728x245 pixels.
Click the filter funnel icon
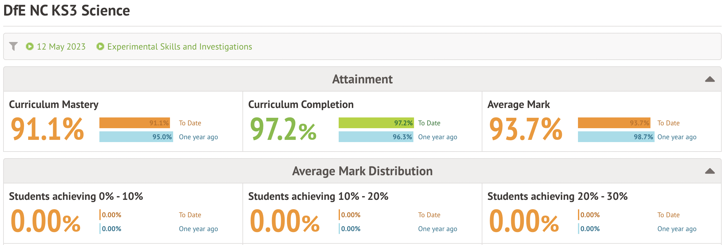[13, 46]
